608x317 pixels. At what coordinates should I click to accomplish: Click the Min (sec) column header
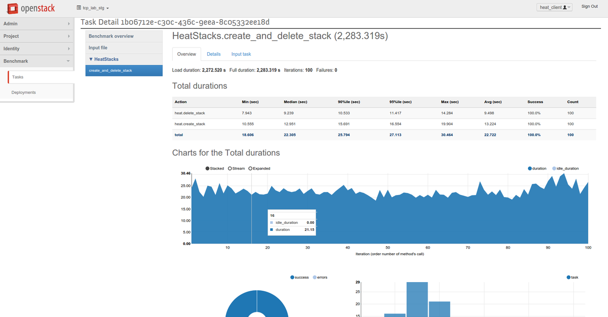[x=251, y=102]
